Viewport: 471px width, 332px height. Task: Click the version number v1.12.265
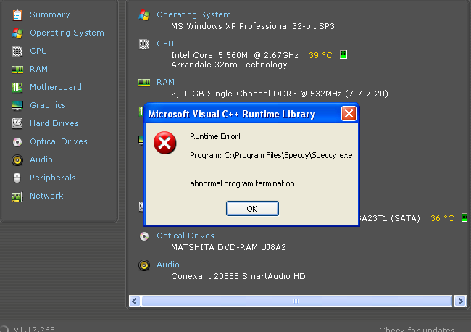[x=34, y=328]
